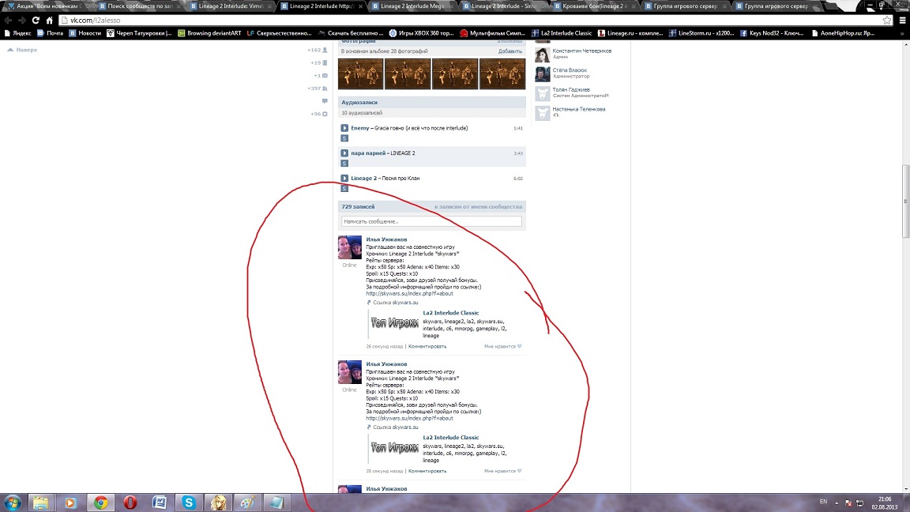Play the пара парней – LINEAGE 2 track

(344, 153)
